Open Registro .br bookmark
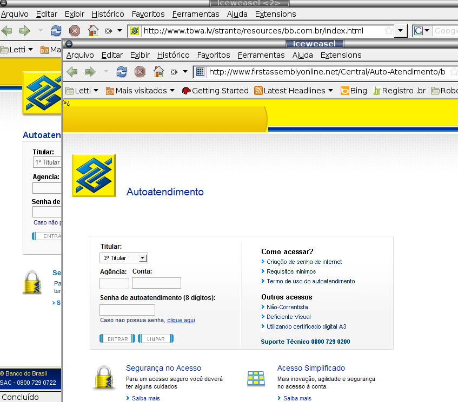This screenshot has width=458, height=402. point(399,91)
